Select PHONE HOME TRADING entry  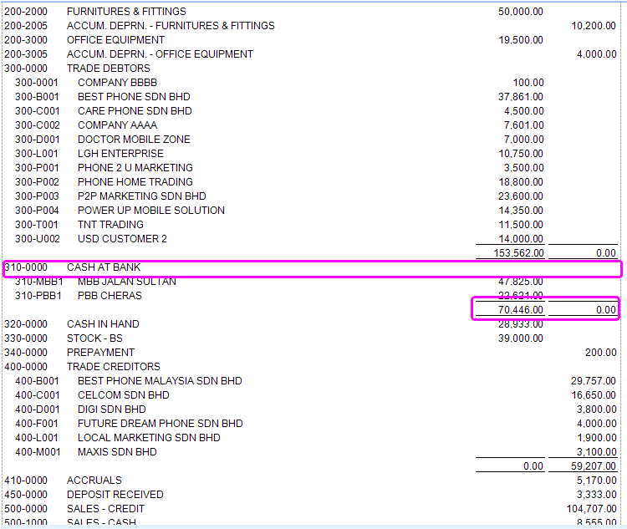pos(310,182)
